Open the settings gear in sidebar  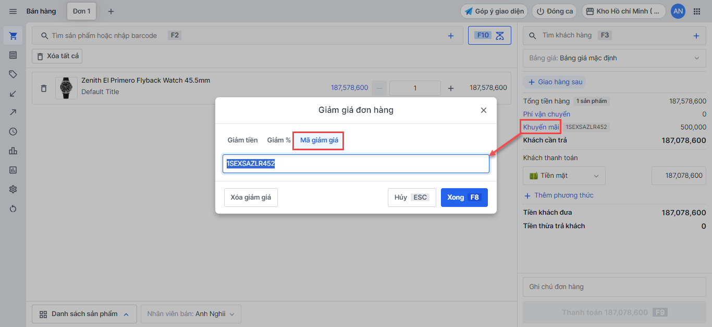[13, 189]
